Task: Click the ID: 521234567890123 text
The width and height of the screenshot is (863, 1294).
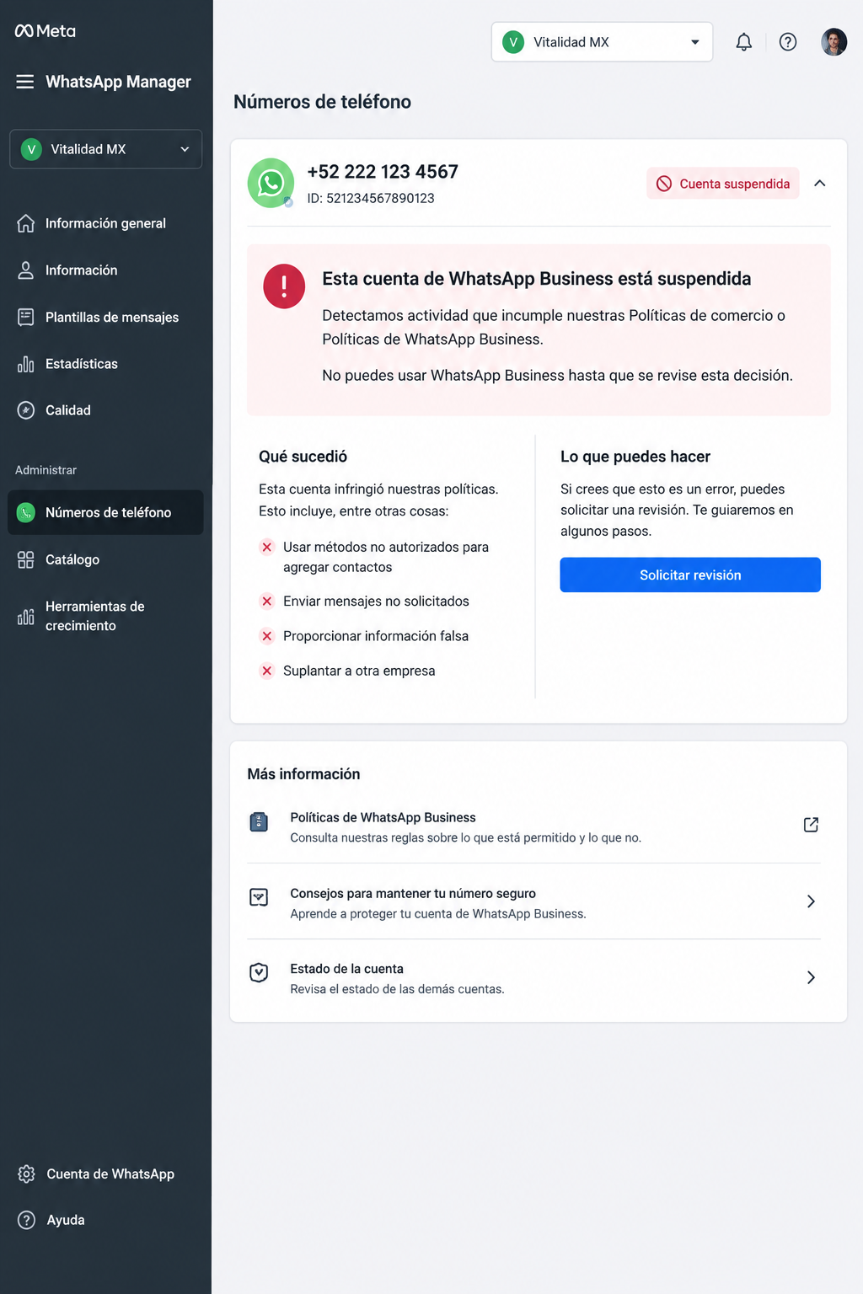Action: click(371, 198)
